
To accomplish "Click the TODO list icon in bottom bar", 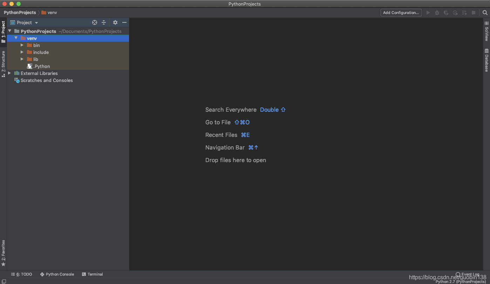I will click(13, 274).
